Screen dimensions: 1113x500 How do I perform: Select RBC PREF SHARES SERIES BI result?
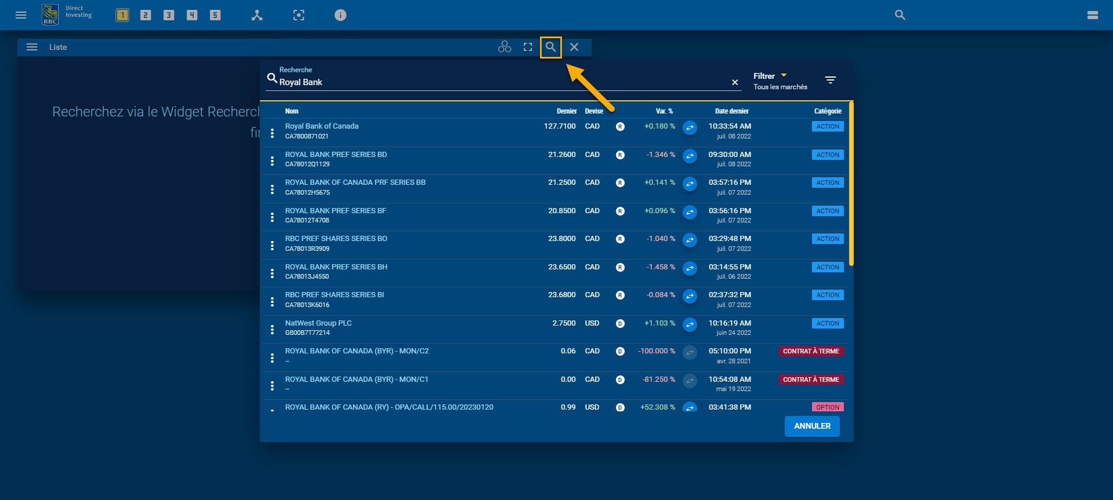coord(335,295)
